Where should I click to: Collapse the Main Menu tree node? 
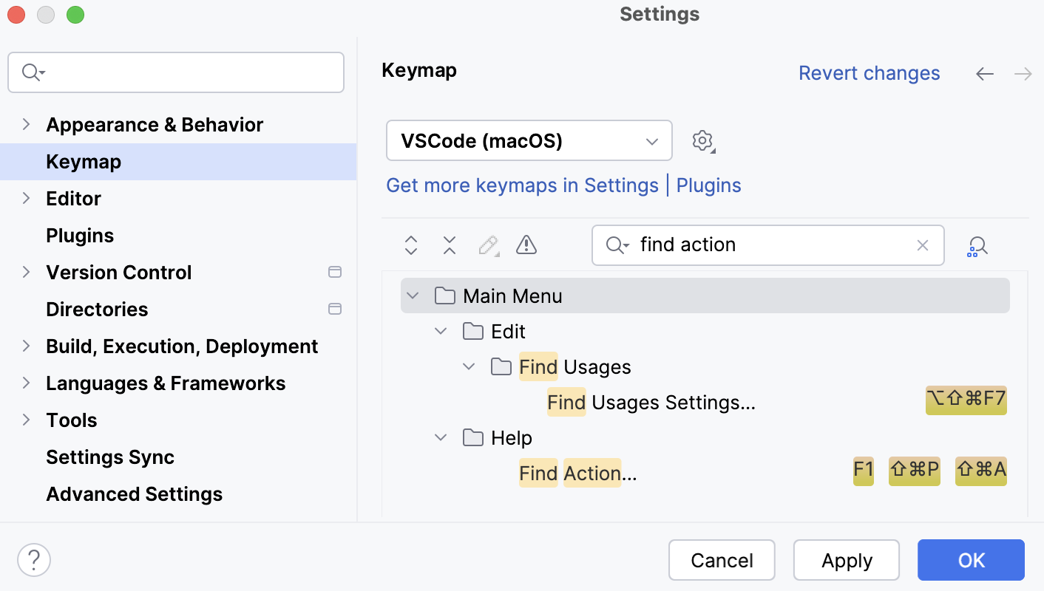412,295
